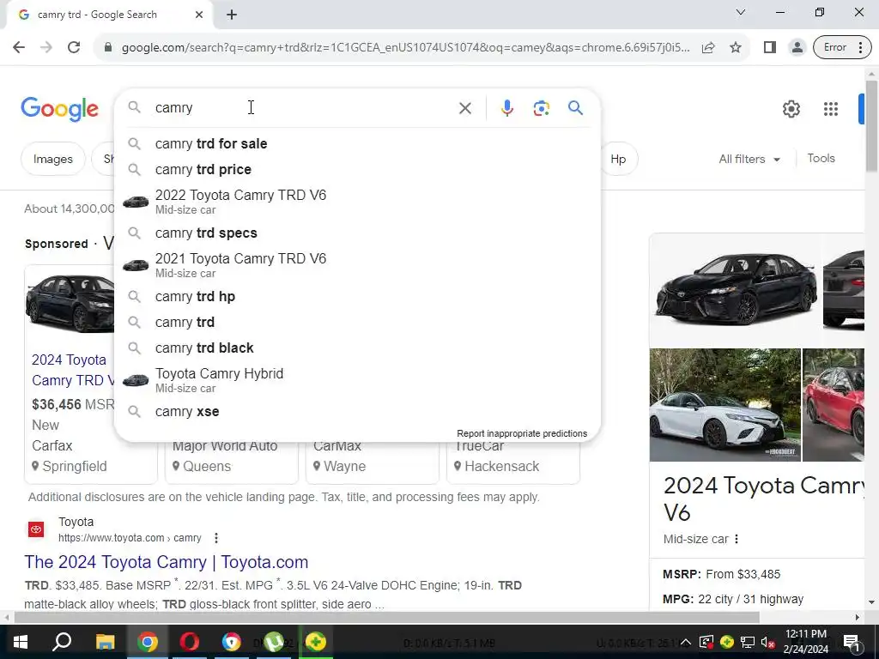Choose suggestion camry trd hp

pyautogui.click(x=357, y=296)
